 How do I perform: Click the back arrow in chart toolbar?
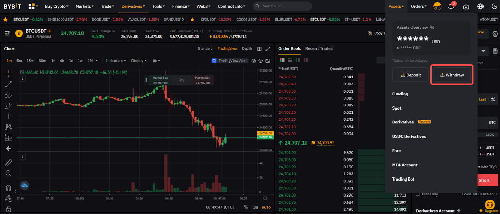point(9,148)
